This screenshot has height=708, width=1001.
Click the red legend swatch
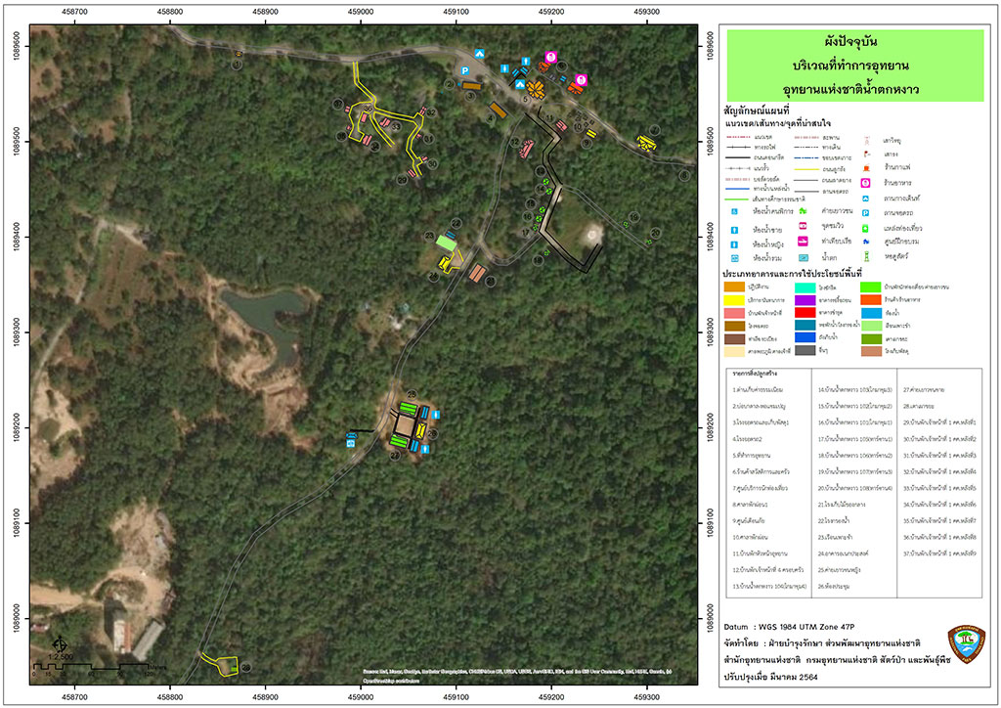[x=805, y=312]
